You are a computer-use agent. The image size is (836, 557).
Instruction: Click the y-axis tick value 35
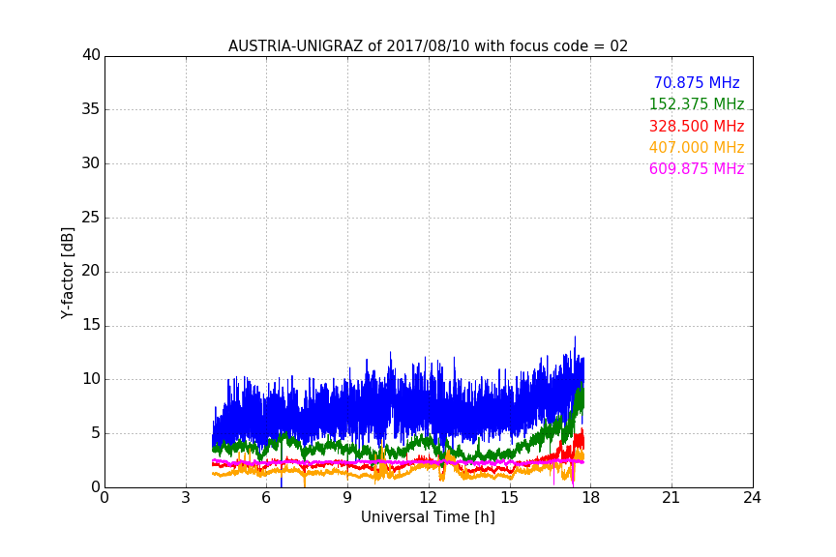[91, 109]
